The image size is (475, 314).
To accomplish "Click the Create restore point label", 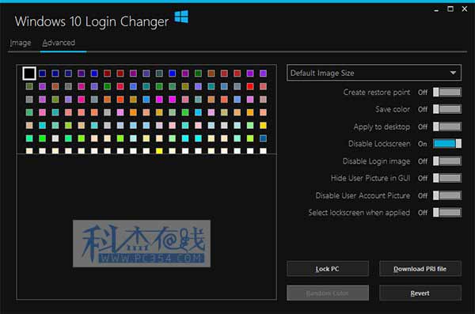I will (377, 92).
